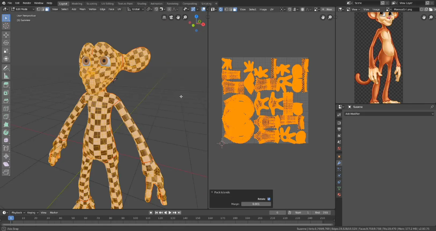The image size is (436, 231).
Task: Collapse the Pack Islands panel
Action: (x=212, y=192)
